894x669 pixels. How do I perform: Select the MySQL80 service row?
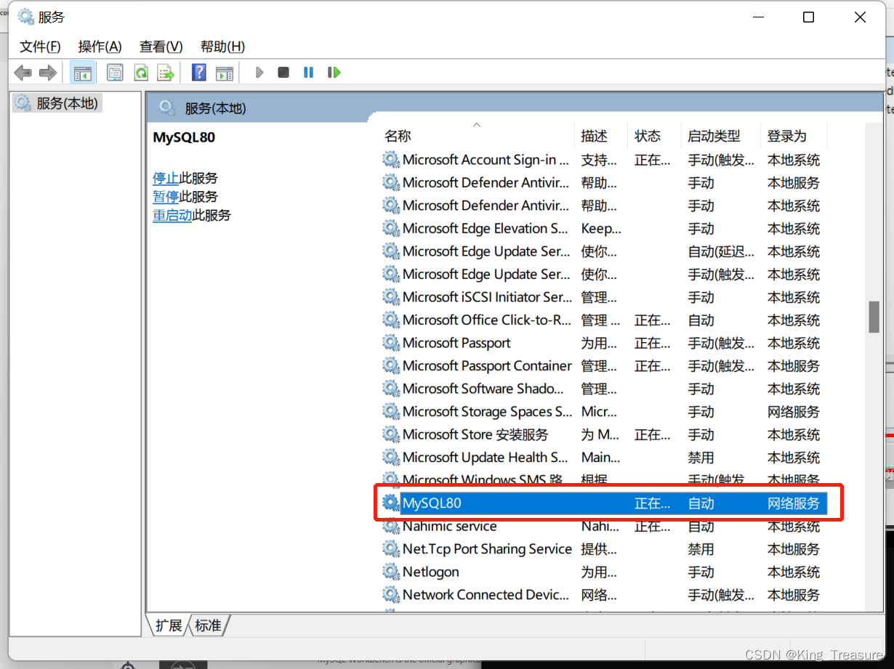point(604,503)
